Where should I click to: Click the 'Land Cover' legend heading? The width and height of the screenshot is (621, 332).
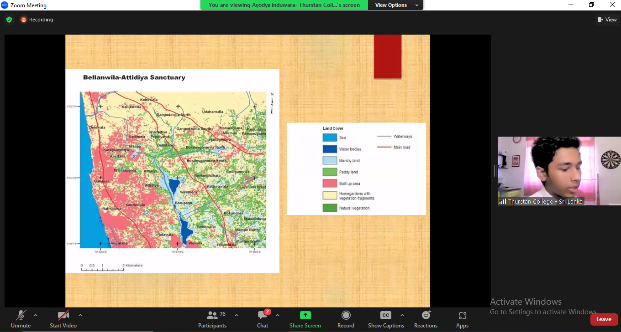333,128
